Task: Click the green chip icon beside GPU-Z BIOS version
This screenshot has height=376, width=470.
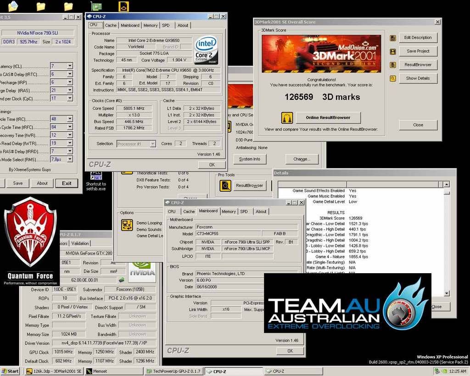Action: pos(121,280)
